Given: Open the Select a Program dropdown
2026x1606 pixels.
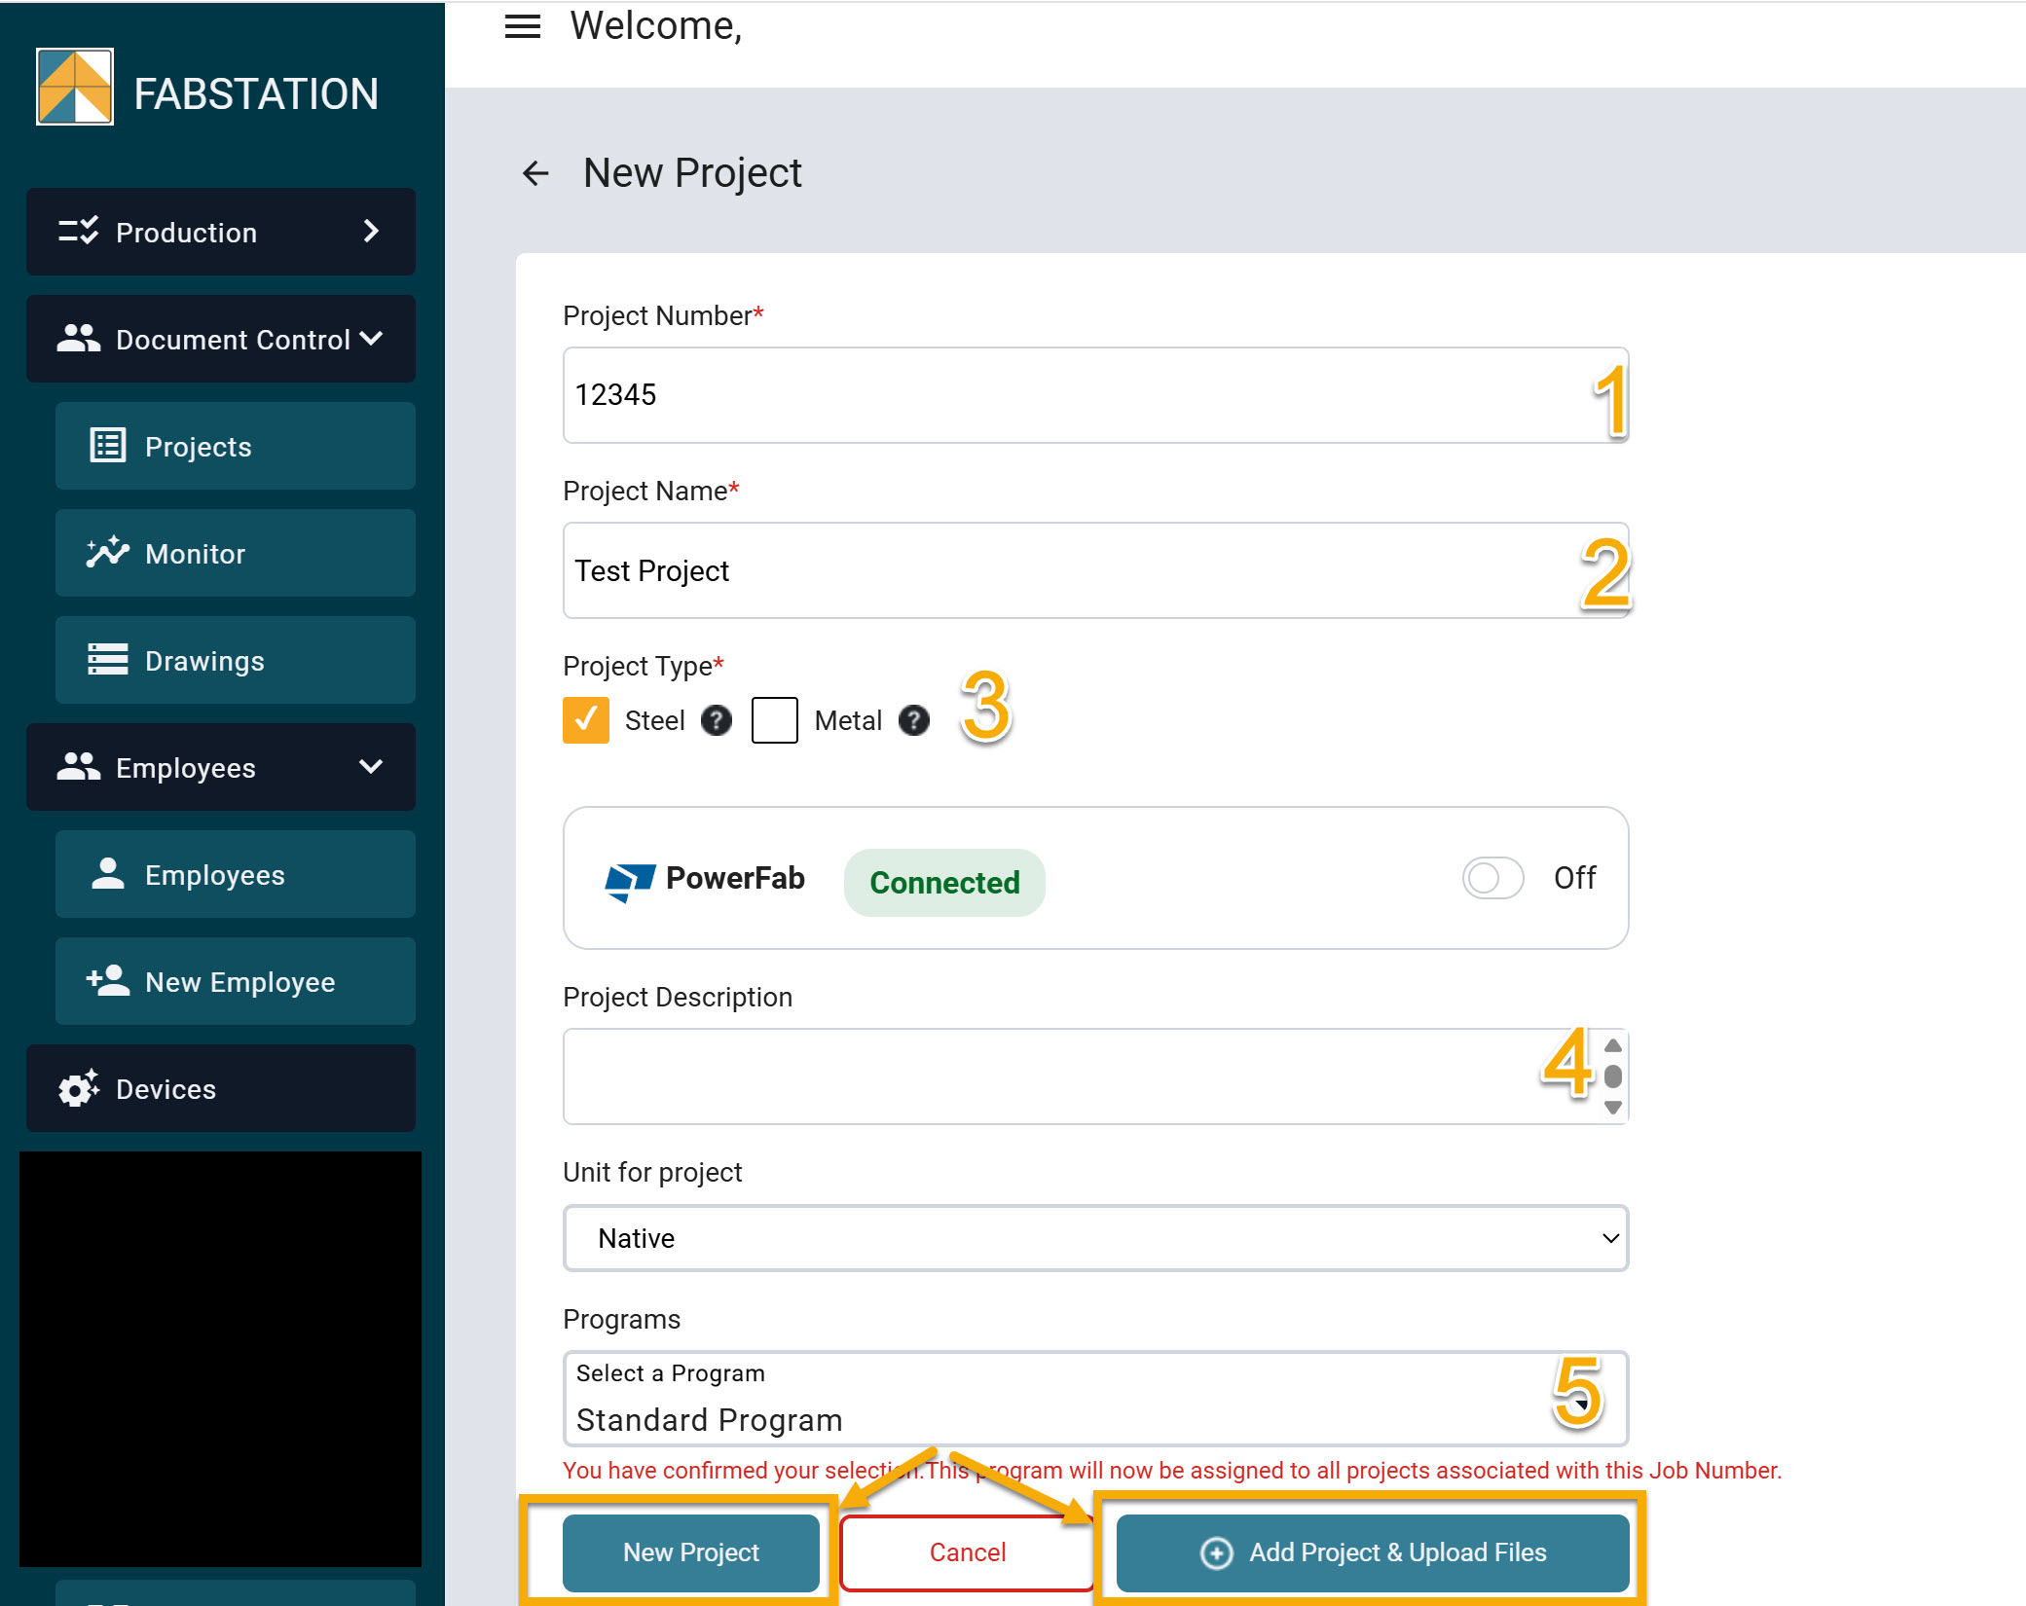Looking at the screenshot, I should pyautogui.click(x=1094, y=1399).
